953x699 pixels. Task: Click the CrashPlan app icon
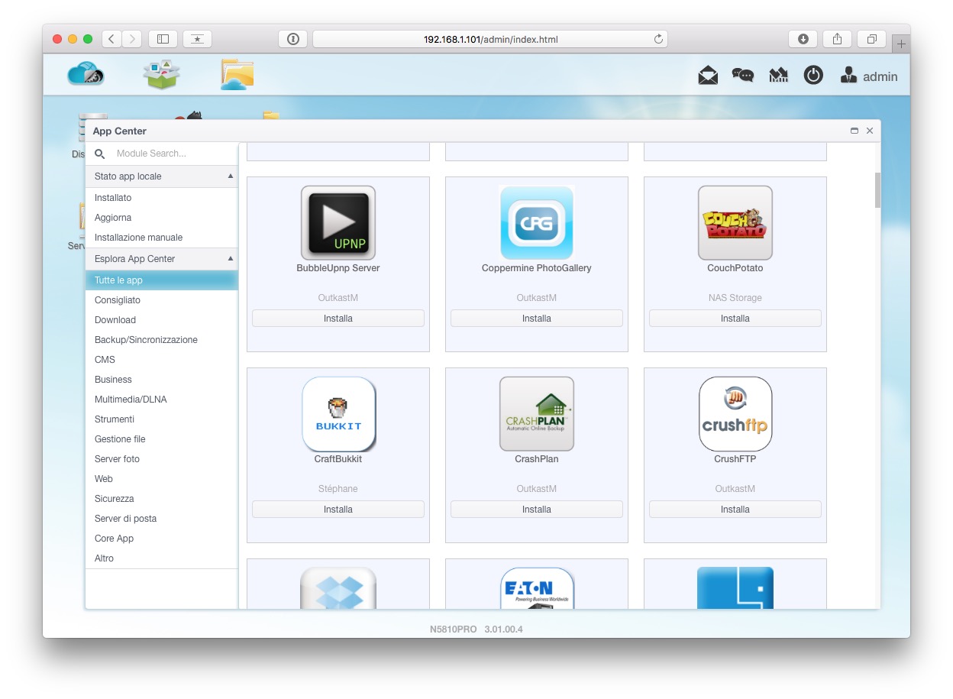click(x=537, y=413)
